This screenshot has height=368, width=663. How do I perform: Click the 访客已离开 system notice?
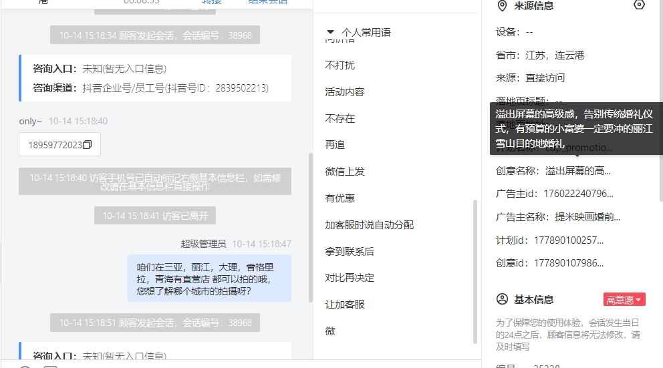pos(155,216)
